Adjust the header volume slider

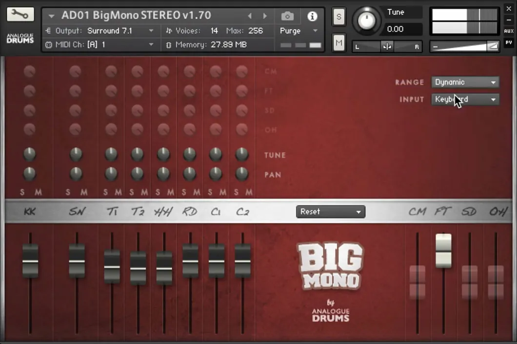pyautogui.click(x=464, y=47)
